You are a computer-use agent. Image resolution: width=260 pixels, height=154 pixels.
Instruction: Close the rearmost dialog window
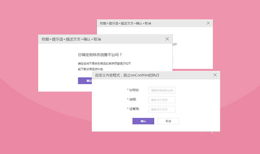[x=208, y=23]
